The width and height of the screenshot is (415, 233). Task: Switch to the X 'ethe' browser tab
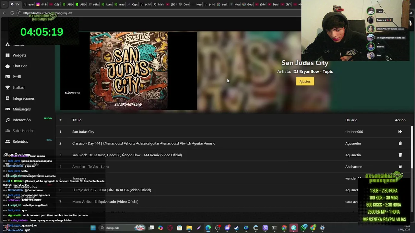tap(29, 5)
